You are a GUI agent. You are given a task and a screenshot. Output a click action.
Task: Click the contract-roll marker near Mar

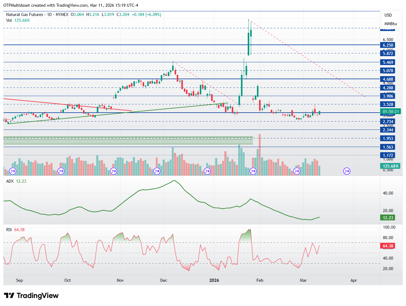(x=297, y=171)
